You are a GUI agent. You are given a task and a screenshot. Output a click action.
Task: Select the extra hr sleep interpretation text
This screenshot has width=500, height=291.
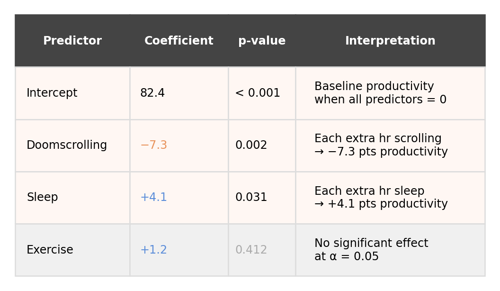(381, 197)
